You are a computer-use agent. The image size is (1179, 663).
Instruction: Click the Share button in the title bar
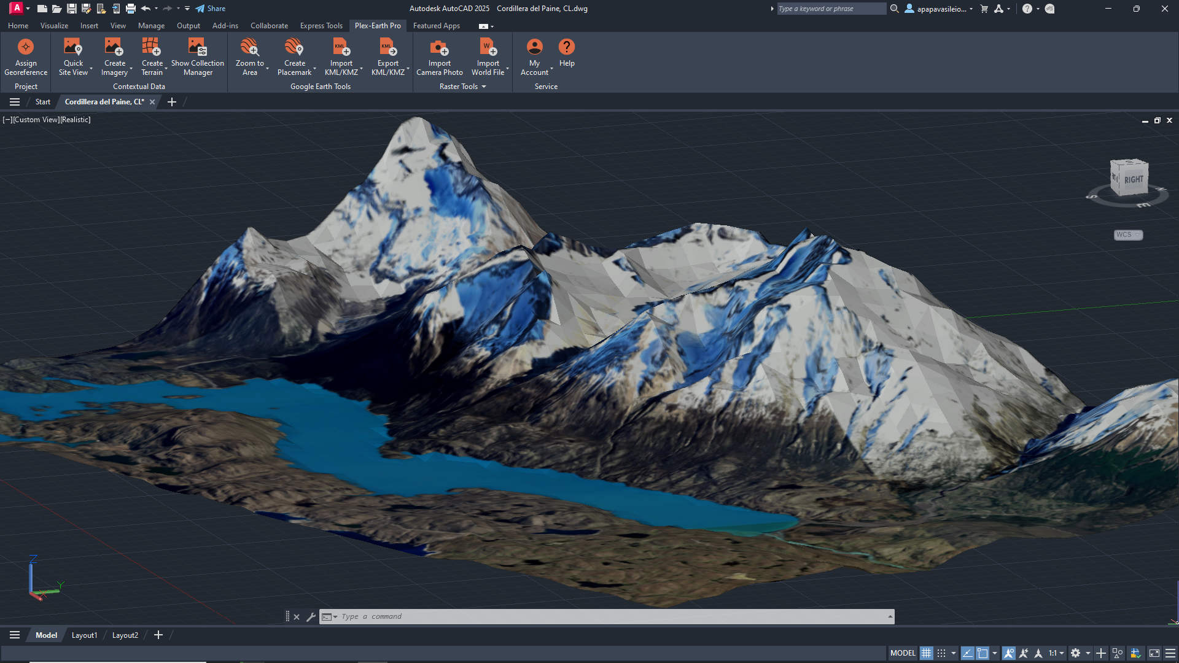click(211, 9)
